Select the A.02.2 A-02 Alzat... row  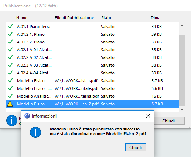[92, 57]
